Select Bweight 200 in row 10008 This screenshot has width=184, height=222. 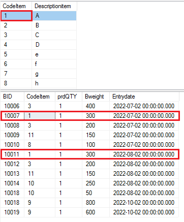[96, 125]
